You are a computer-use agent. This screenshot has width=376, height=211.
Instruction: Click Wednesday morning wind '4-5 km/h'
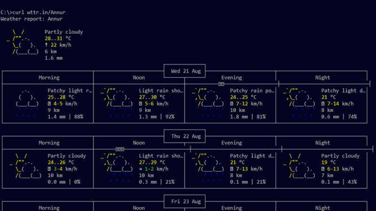click(65, 104)
